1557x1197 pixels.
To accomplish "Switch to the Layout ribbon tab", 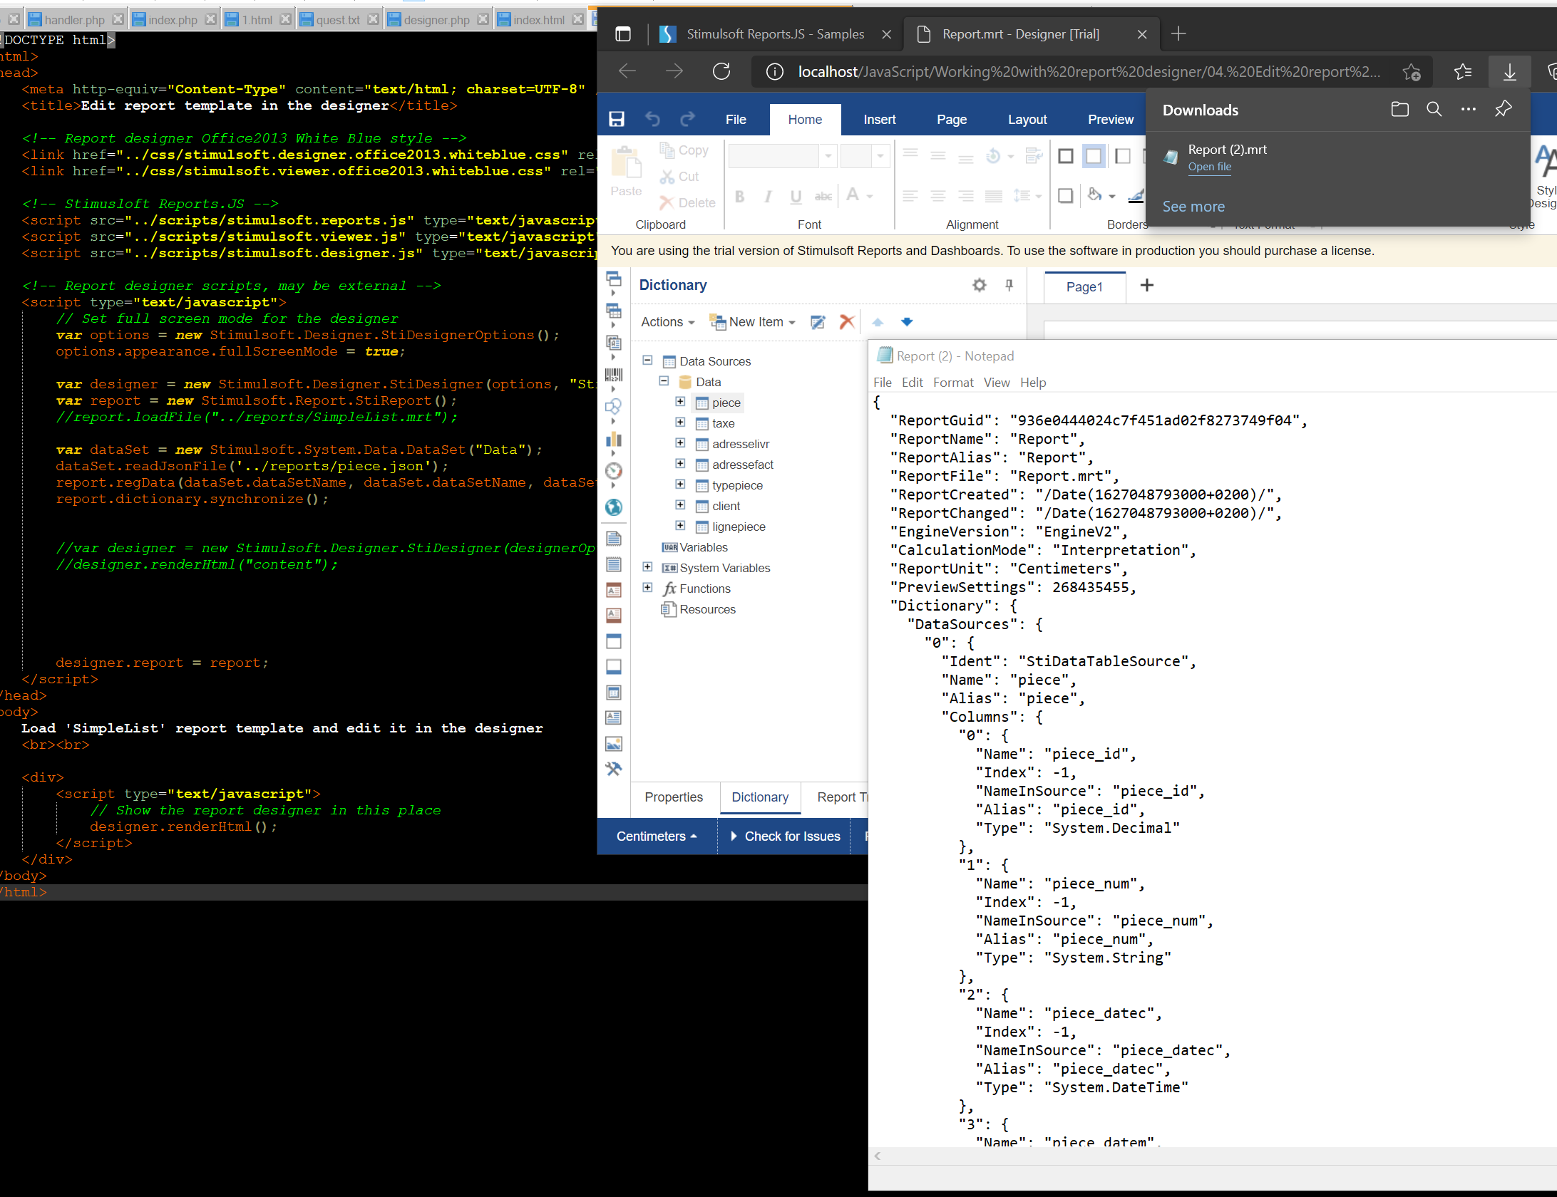I will (x=1027, y=120).
